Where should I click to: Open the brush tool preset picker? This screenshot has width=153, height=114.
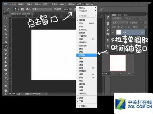[8, 9]
